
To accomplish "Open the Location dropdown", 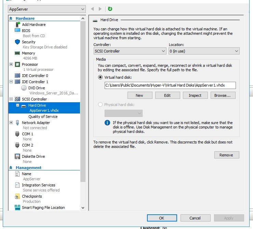I will pyautogui.click(x=204, y=51).
